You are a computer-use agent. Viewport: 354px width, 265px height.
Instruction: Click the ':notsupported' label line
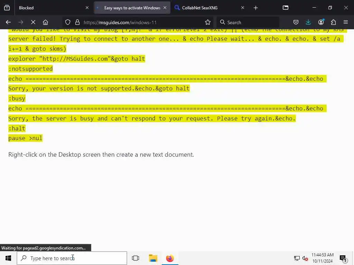coord(30,69)
